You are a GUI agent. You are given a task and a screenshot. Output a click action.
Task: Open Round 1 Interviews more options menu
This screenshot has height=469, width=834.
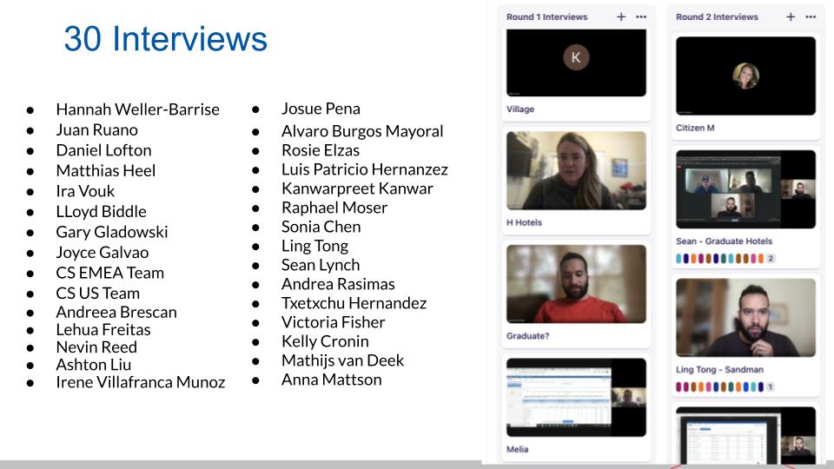tap(641, 17)
